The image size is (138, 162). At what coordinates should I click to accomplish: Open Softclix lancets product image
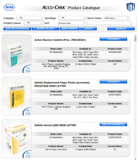point(17,139)
